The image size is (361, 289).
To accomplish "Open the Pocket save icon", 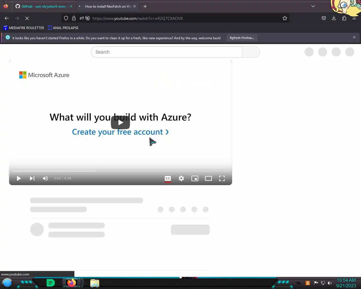I will click(x=324, y=18).
